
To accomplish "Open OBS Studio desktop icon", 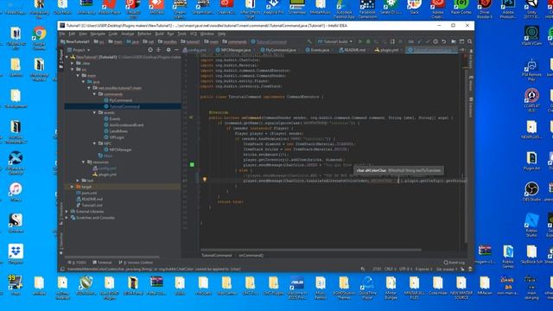I will [x=531, y=192].
